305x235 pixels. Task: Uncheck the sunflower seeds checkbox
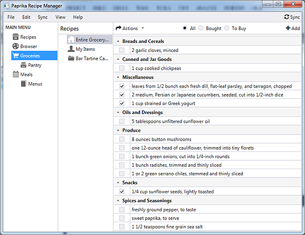pyautogui.click(x=122, y=191)
